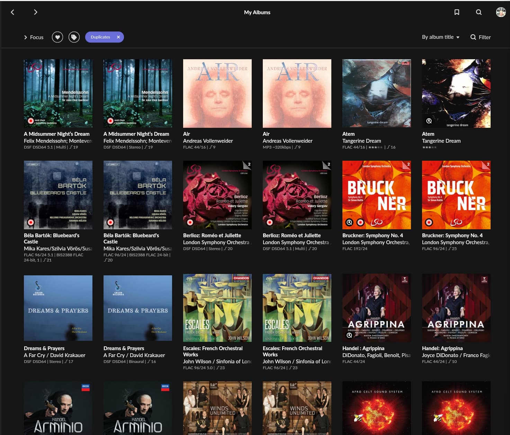Open the second Afro Celt Sound System cover
Image resolution: width=510 pixels, height=435 pixels.
(456, 408)
